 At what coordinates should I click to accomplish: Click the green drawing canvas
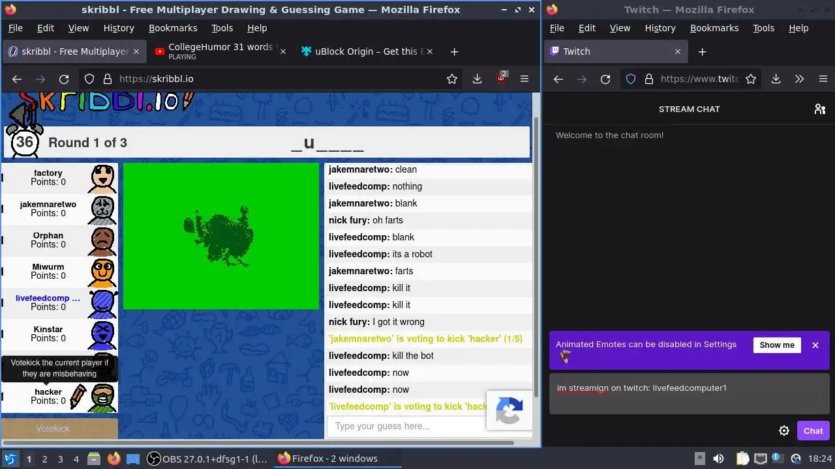click(x=221, y=236)
